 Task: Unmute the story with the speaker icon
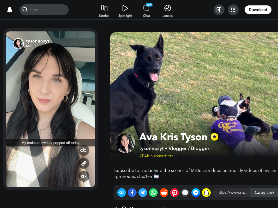coord(84,176)
